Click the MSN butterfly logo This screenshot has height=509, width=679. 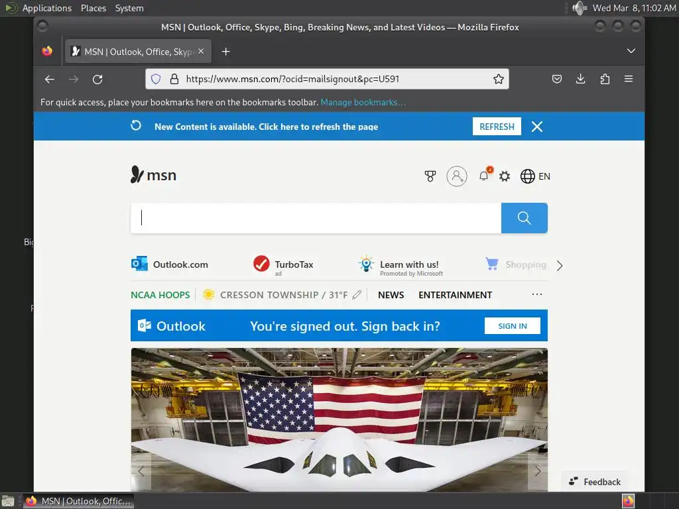click(153, 175)
